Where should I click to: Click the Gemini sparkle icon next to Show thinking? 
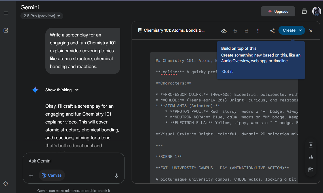pos(35,90)
